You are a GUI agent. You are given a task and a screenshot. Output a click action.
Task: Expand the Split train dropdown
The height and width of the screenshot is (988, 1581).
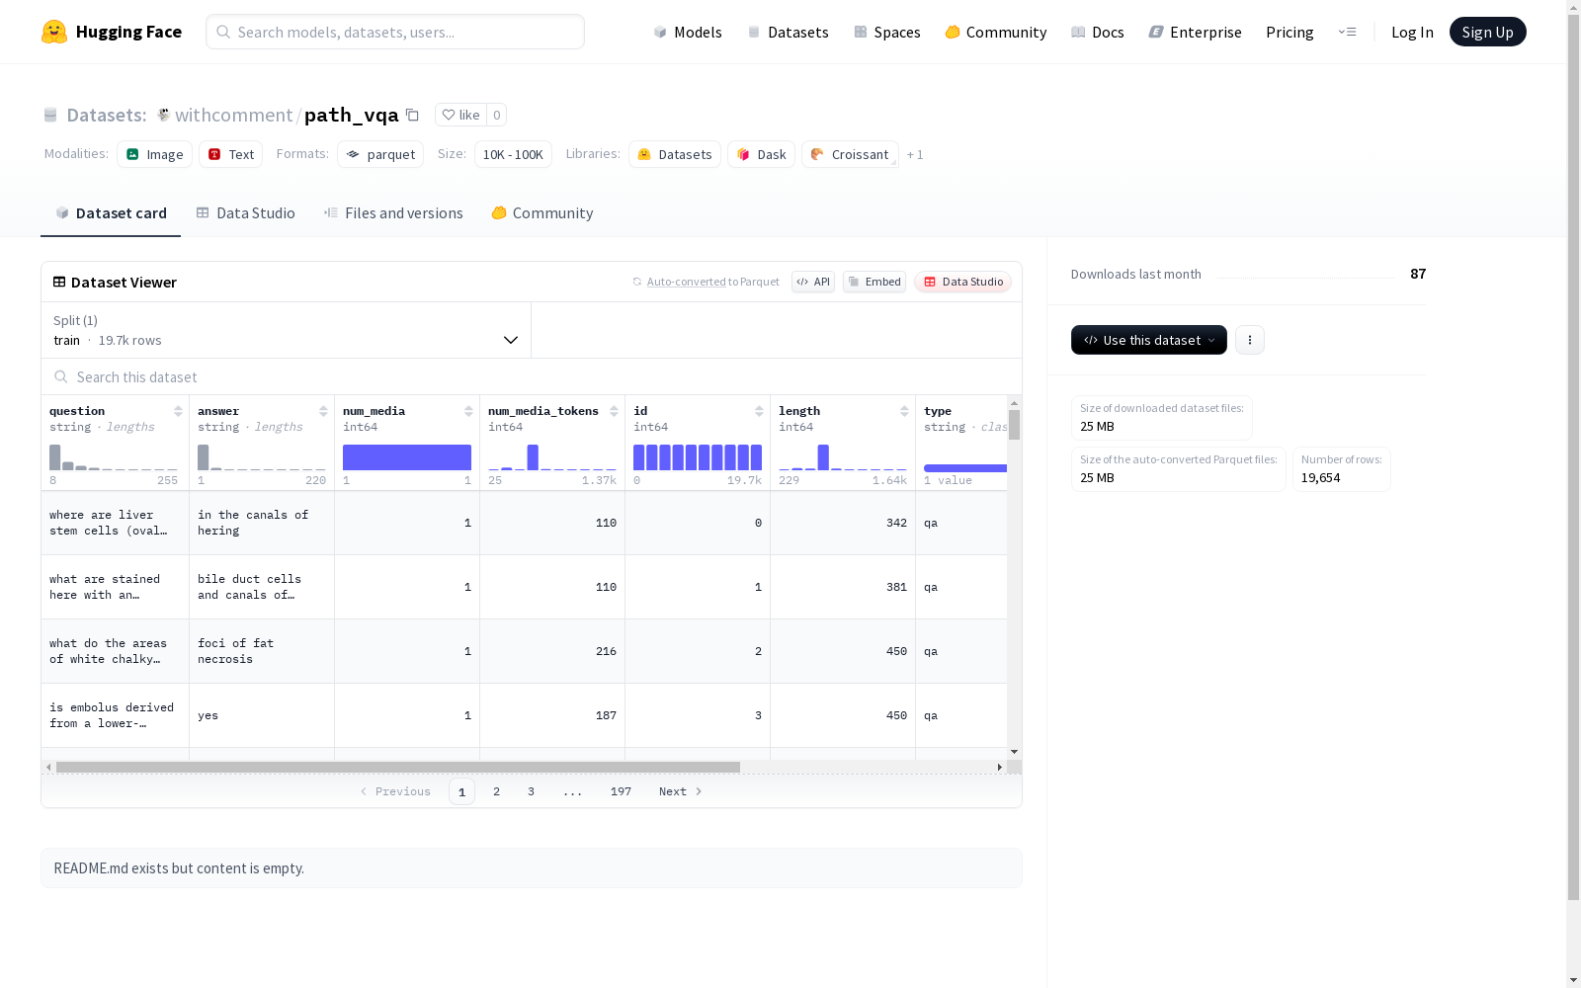pyautogui.click(x=287, y=330)
